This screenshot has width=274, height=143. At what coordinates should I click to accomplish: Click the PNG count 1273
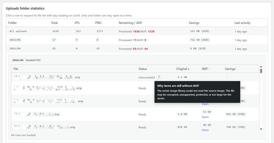click(x=100, y=31)
